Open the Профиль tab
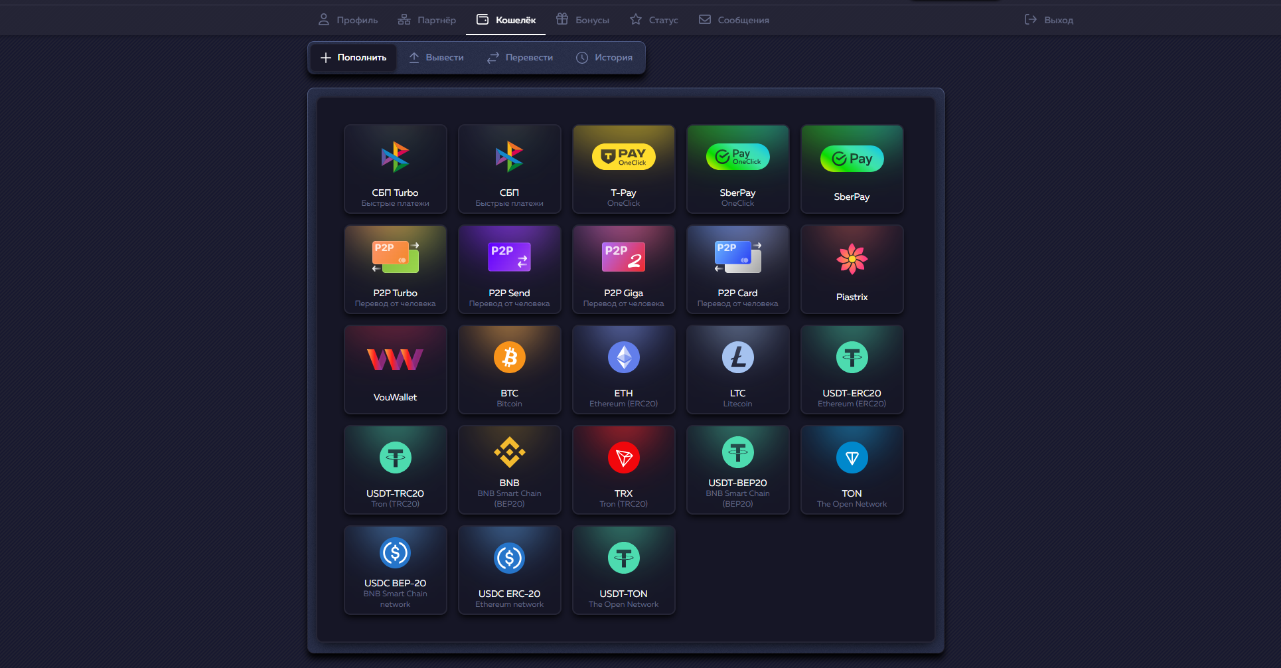 click(348, 20)
